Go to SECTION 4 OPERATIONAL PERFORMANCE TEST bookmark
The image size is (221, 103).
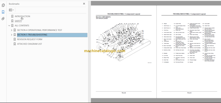(40, 30)
